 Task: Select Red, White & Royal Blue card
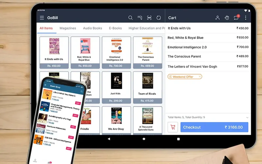coord(85,52)
